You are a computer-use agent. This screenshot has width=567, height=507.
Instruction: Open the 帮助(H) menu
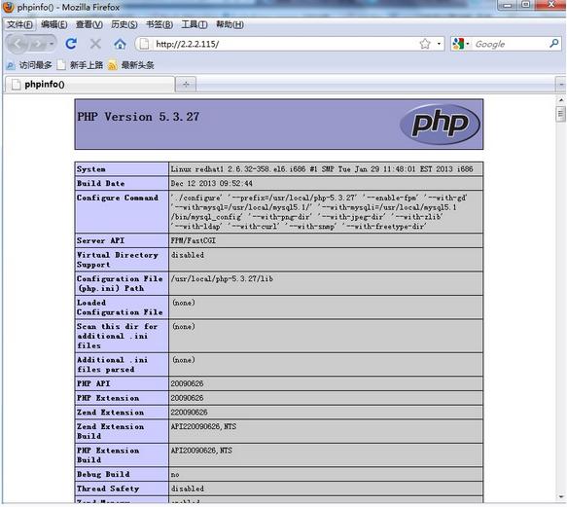pyautogui.click(x=230, y=24)
